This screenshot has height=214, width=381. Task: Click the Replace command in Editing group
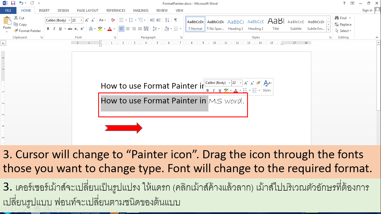pos(343,24)
